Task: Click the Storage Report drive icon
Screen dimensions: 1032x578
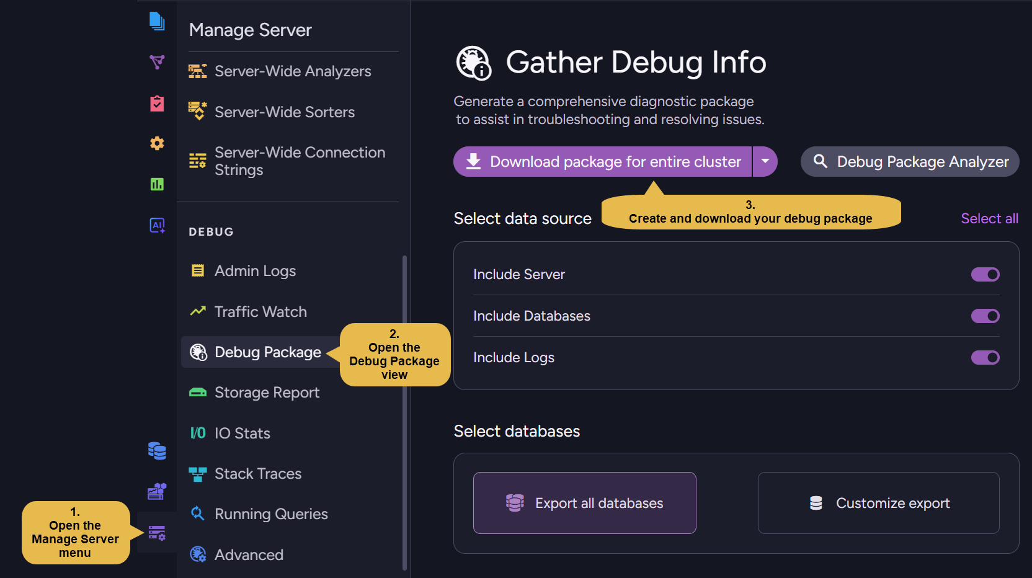Action: pos(198,393)
